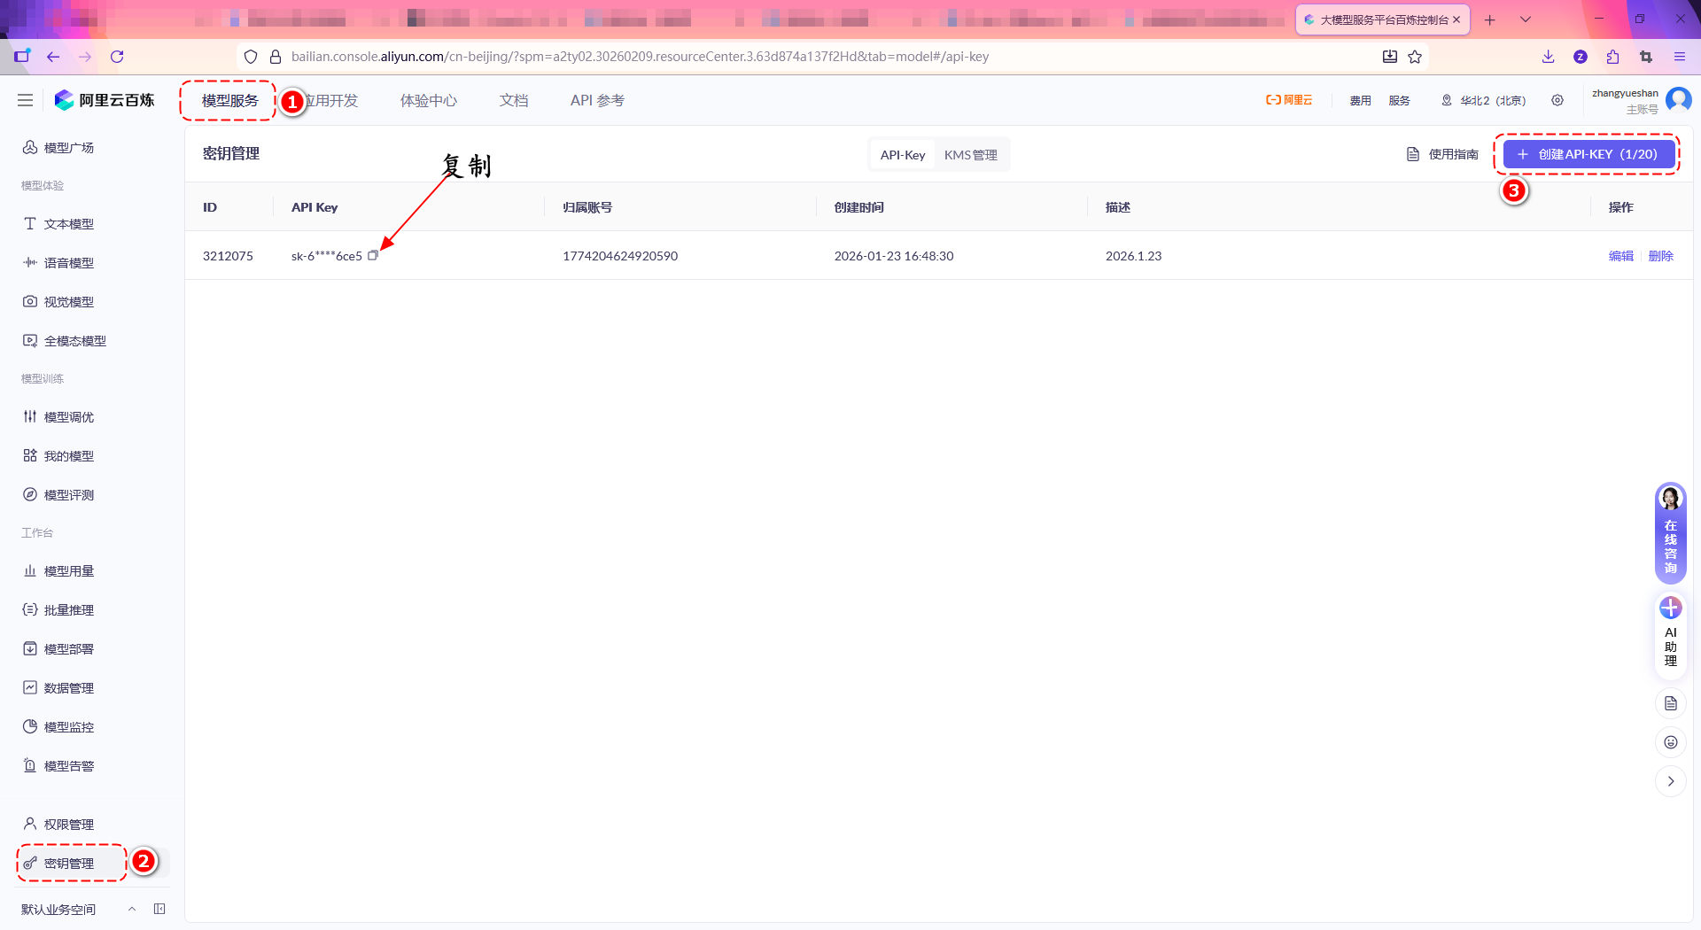Open settings gear in top header
Image resolution: width=1701 pixels, height=930 pixels.
(x=1557, y=101)
